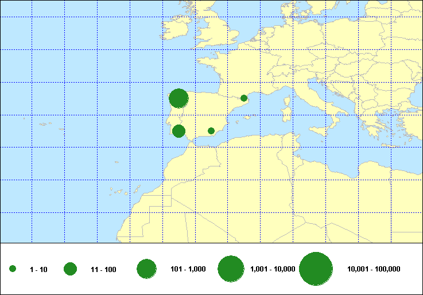Click the small green dot in southeast Spain
The width and height of the screenshot is (423, 295).
[211, 131]
